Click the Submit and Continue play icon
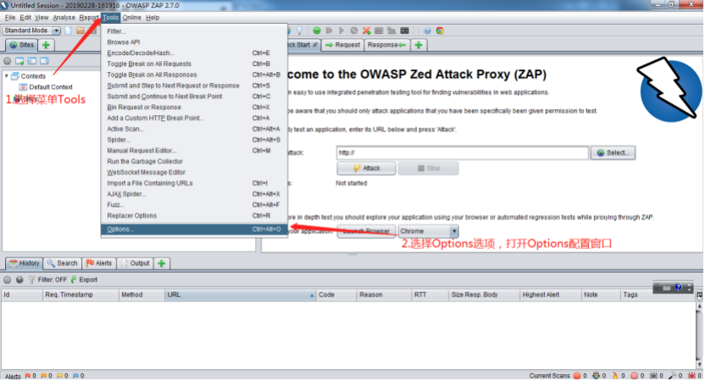The height and width of the screenshot is (381, 705). (341, 30)
